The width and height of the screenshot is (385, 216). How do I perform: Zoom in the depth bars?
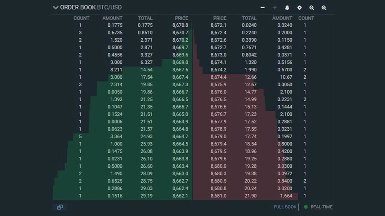pos(324,8)
